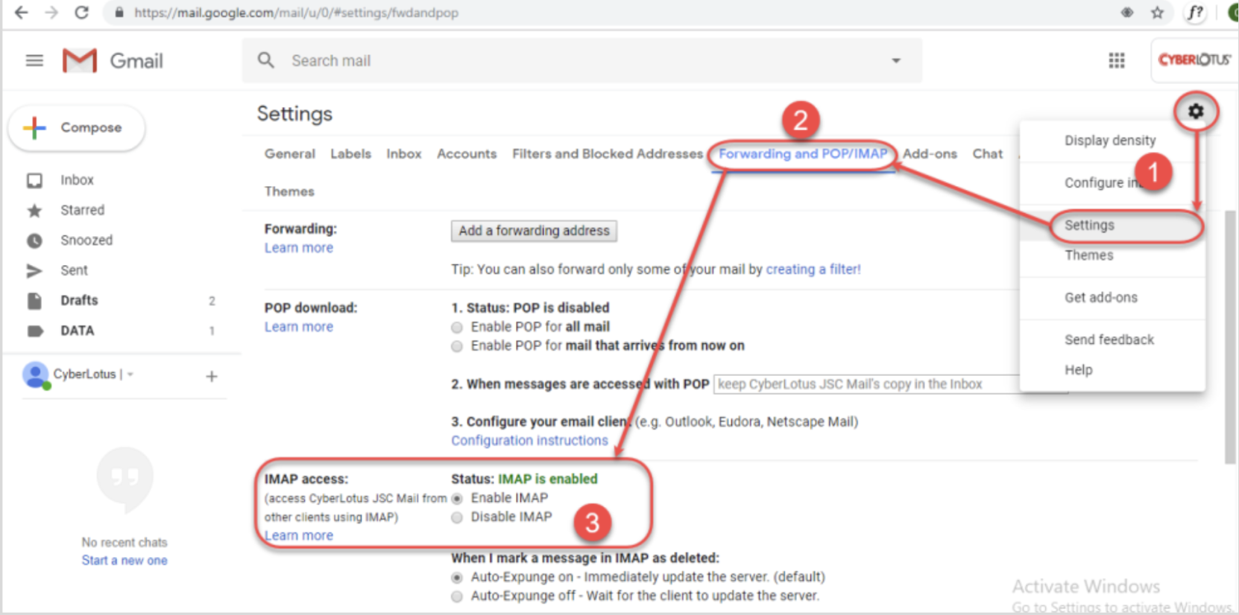
Task: Click the vertical page scrollbar
Action: [1230, 335]
